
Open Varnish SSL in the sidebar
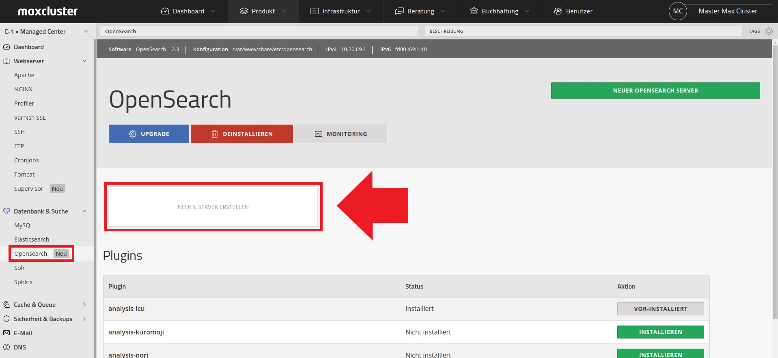tap(30, 118)
